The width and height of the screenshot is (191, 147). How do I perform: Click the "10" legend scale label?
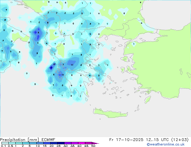pyautogui.click(x=38, y=146)
